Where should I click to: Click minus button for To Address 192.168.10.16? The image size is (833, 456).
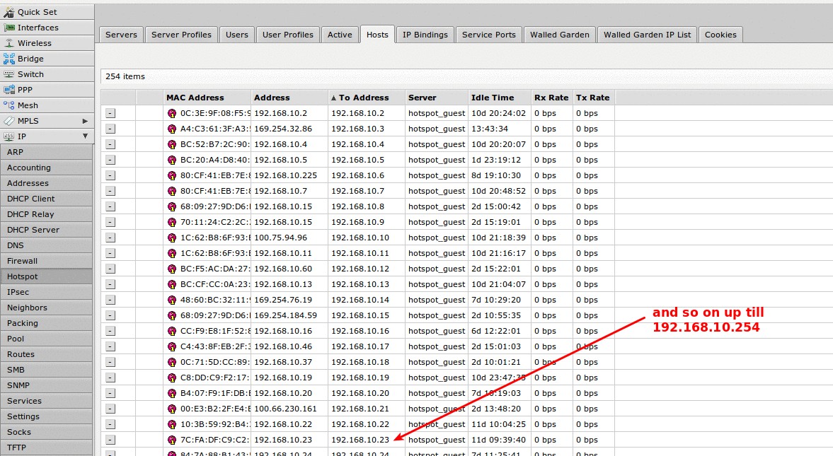click(x=110, y=331)
